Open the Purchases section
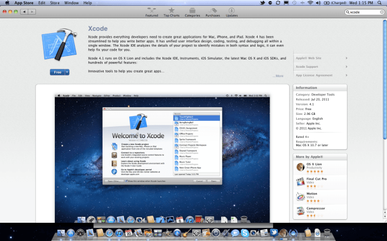387x241 pixels. pyautogui.click(x=212, y=12)
